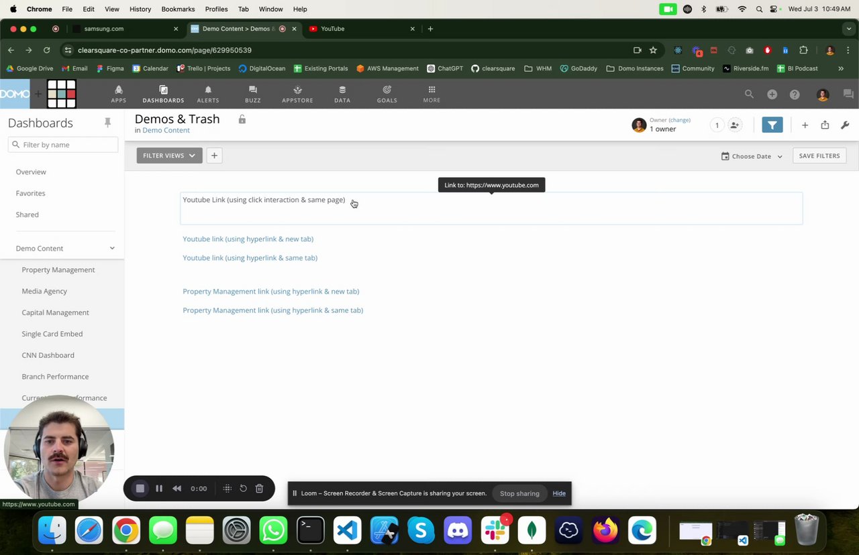
Task: Open the Branch Performance dashboard
Action: [x=55, y=377]
